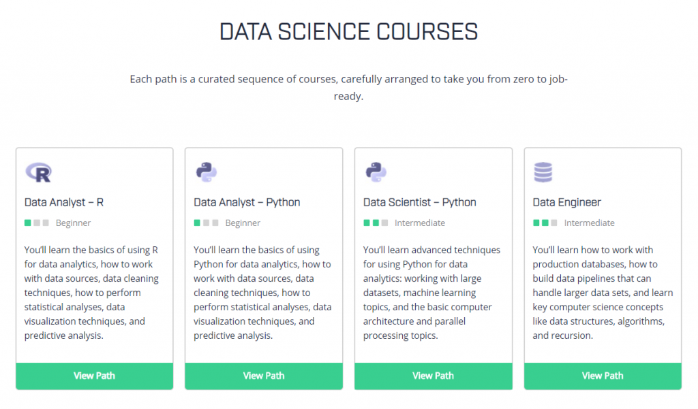
Task: Click Beginner level indicator on R card
Action: 37,223
